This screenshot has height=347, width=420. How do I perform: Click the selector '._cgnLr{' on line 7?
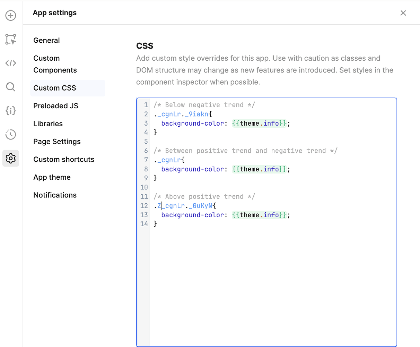coord(169,160)
